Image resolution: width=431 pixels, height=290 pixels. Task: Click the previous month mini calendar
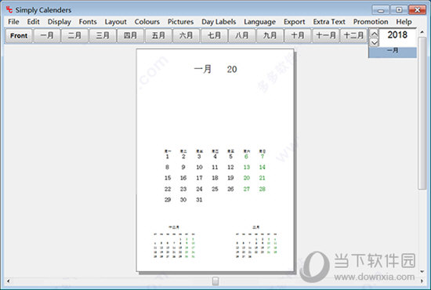[x=174, y=242]
